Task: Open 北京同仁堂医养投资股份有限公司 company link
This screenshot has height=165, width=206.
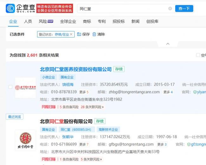Action: (76, 69)
